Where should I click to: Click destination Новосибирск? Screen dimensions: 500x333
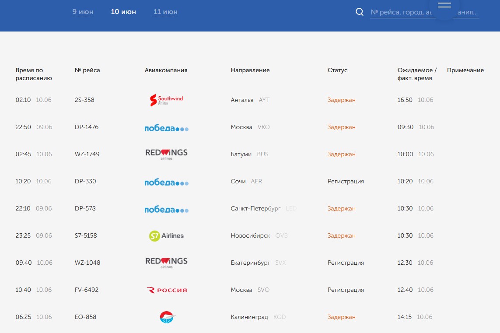tap(250, 235)
